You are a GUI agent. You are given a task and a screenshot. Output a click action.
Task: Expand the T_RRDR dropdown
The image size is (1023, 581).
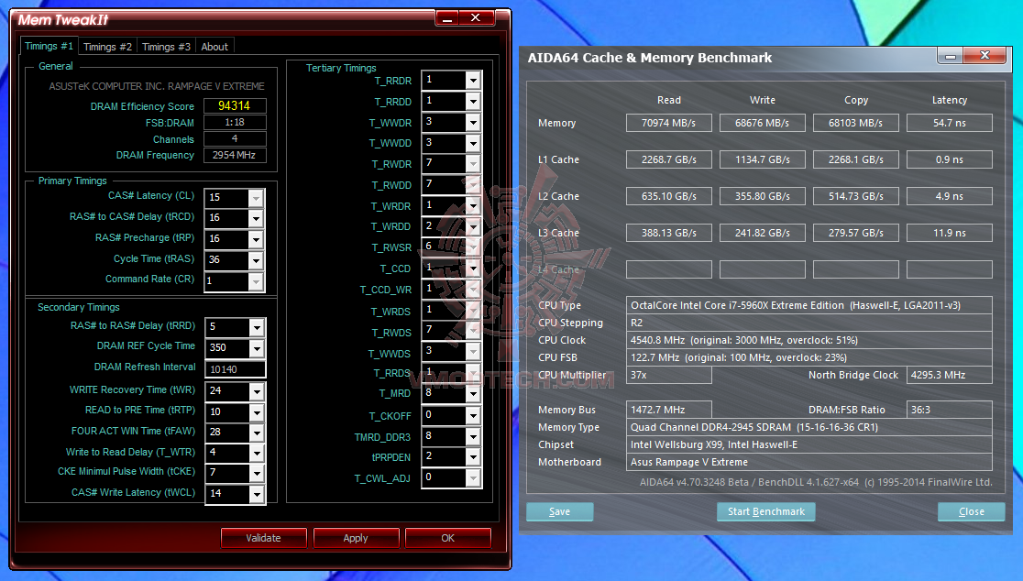pos(474,81)
